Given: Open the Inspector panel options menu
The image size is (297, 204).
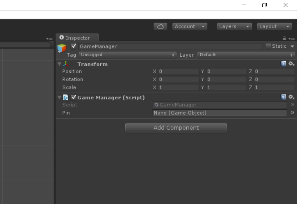Looking at the screenshot, I should (292, 39).
